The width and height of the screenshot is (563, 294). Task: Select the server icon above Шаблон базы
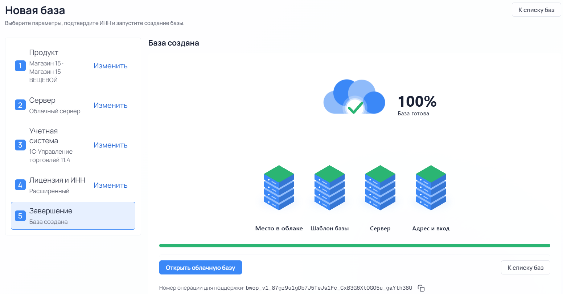click(x=329, y=188)
